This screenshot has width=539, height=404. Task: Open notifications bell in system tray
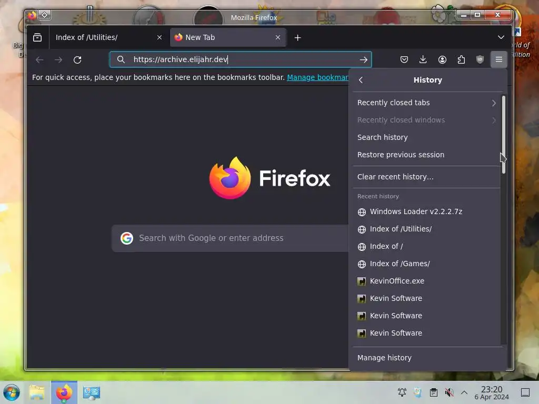402,392
